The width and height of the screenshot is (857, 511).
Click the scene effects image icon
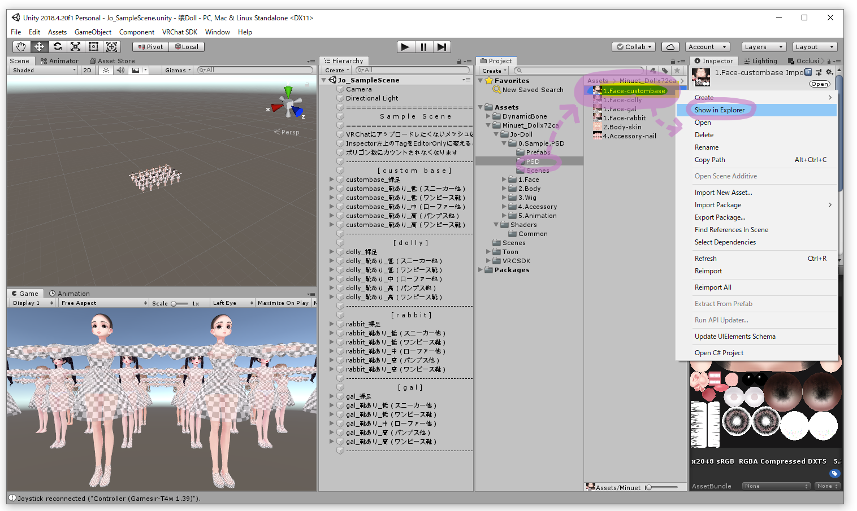point(136,70)
